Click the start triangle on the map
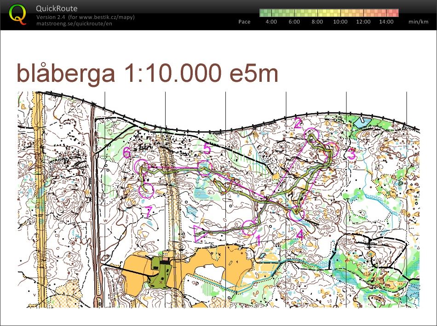The width and height of the screenshot is (437, 326). tap(200, 233)
